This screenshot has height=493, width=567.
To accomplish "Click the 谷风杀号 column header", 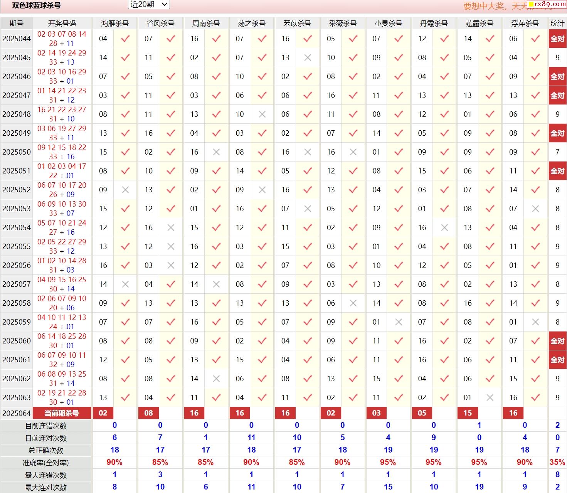I will [160, 23].
